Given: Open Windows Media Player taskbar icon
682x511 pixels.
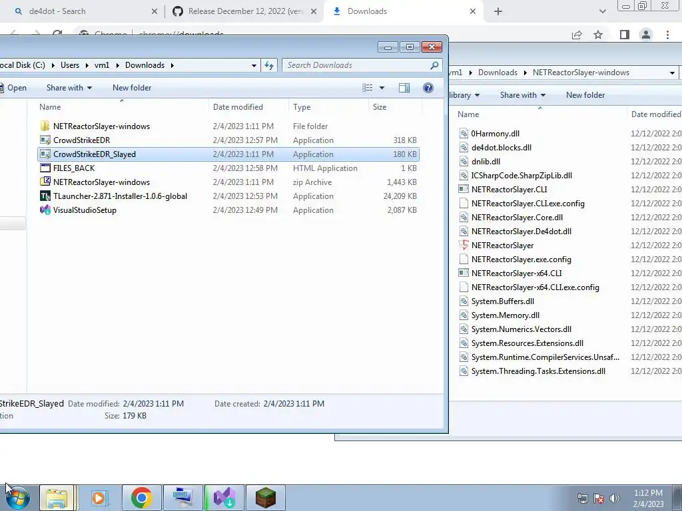Looking at the screenshot, I should click(99, 498).
